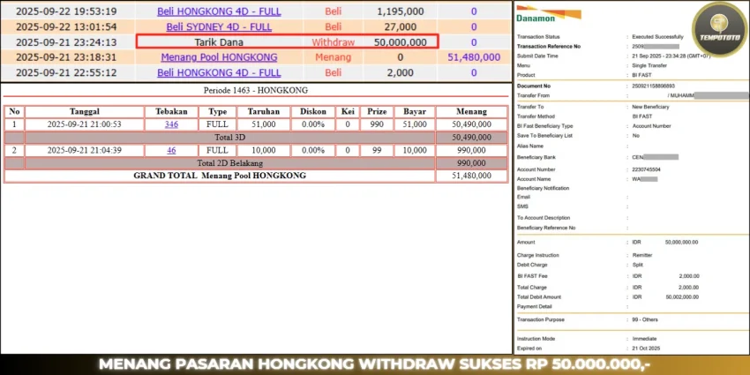Open the 46 Tebakan link
The height and width of the screenshot is (375, 750).
171,150
